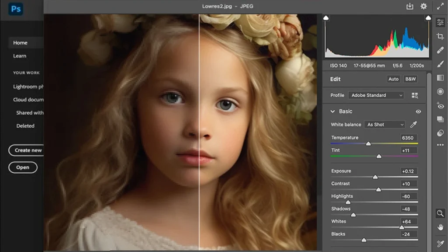Toggle Basic panel visibility eye
This screenshot has width=448, height=252.
(418, 112)
